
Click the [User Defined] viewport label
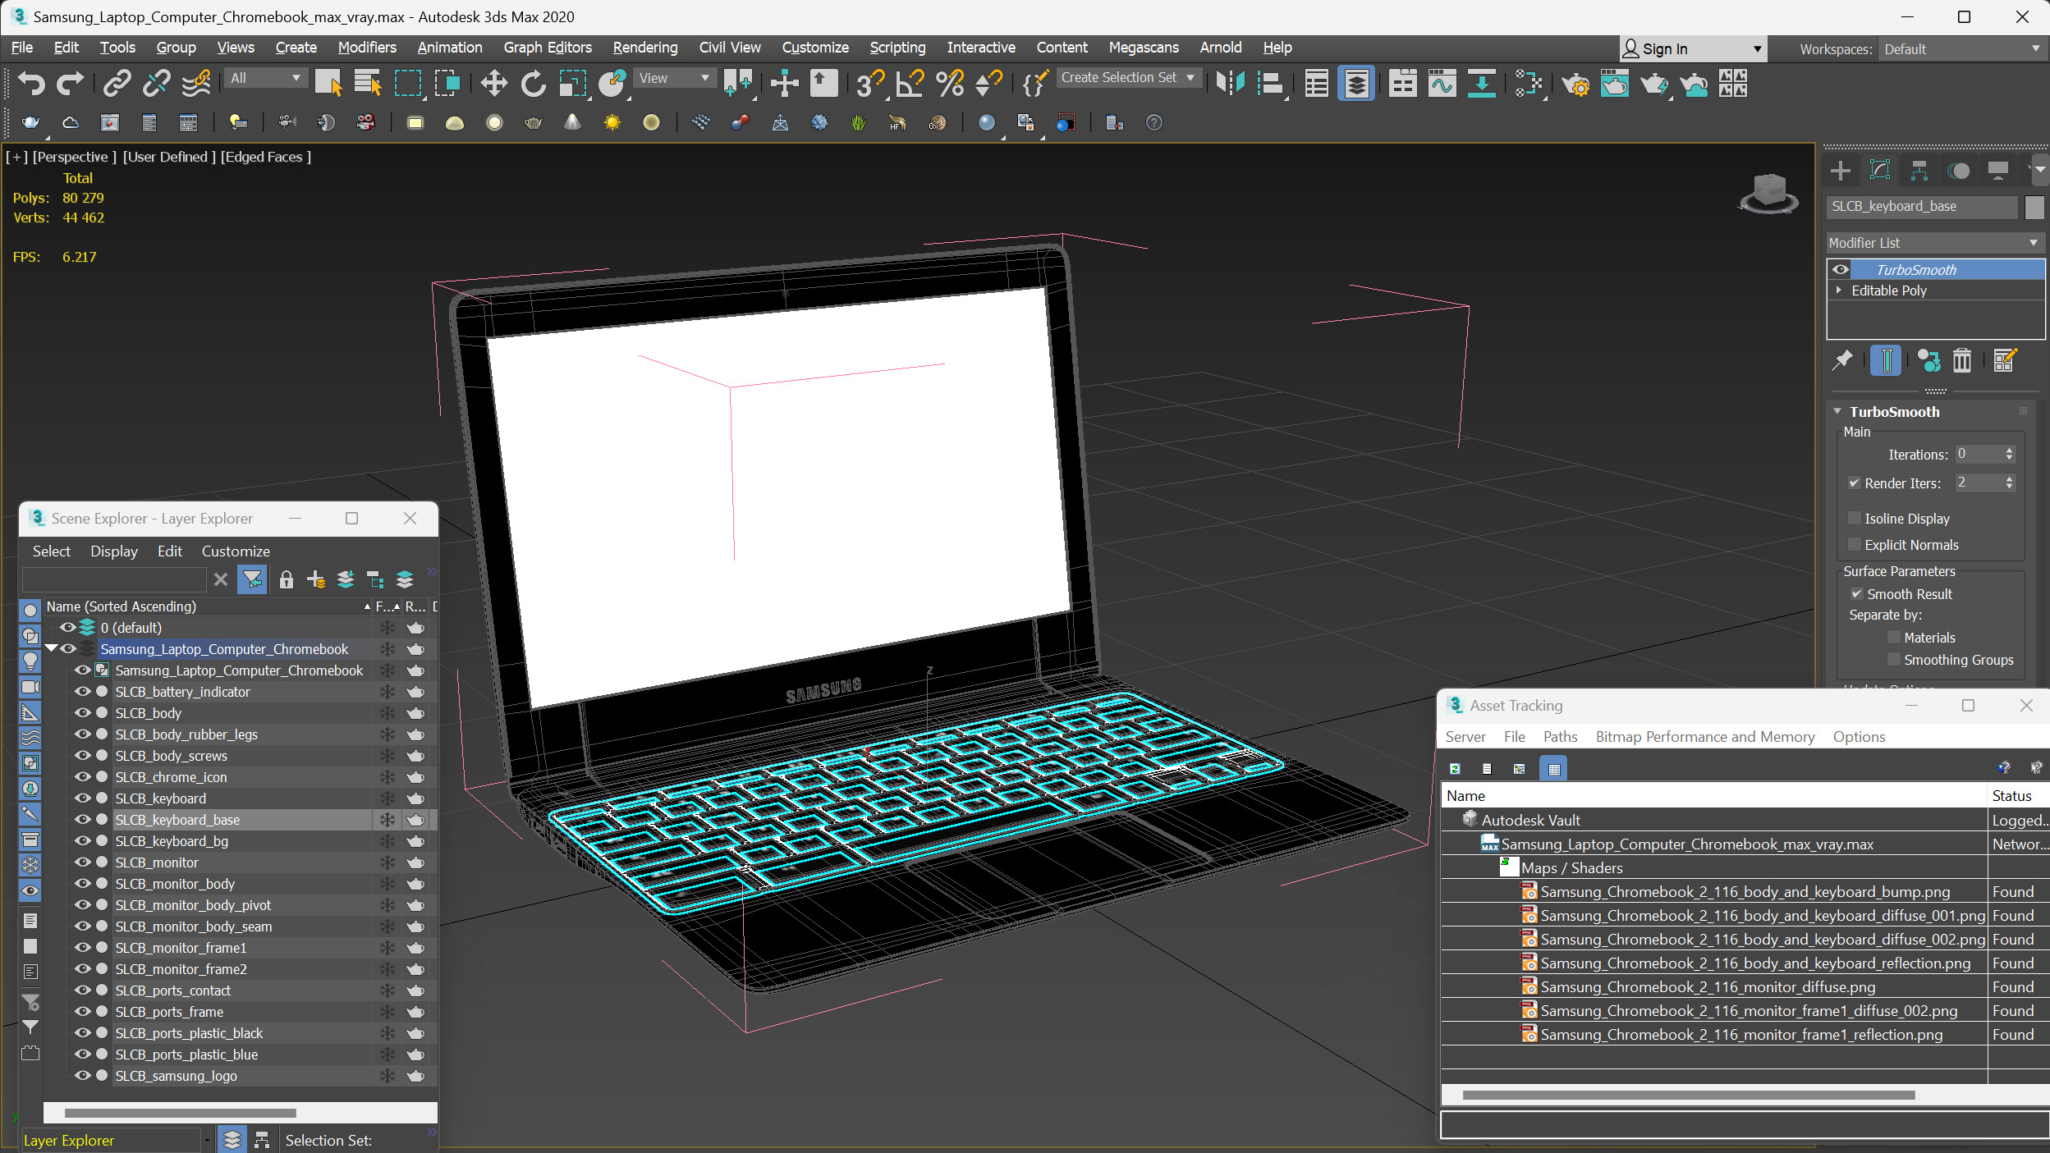coord(169,157)
